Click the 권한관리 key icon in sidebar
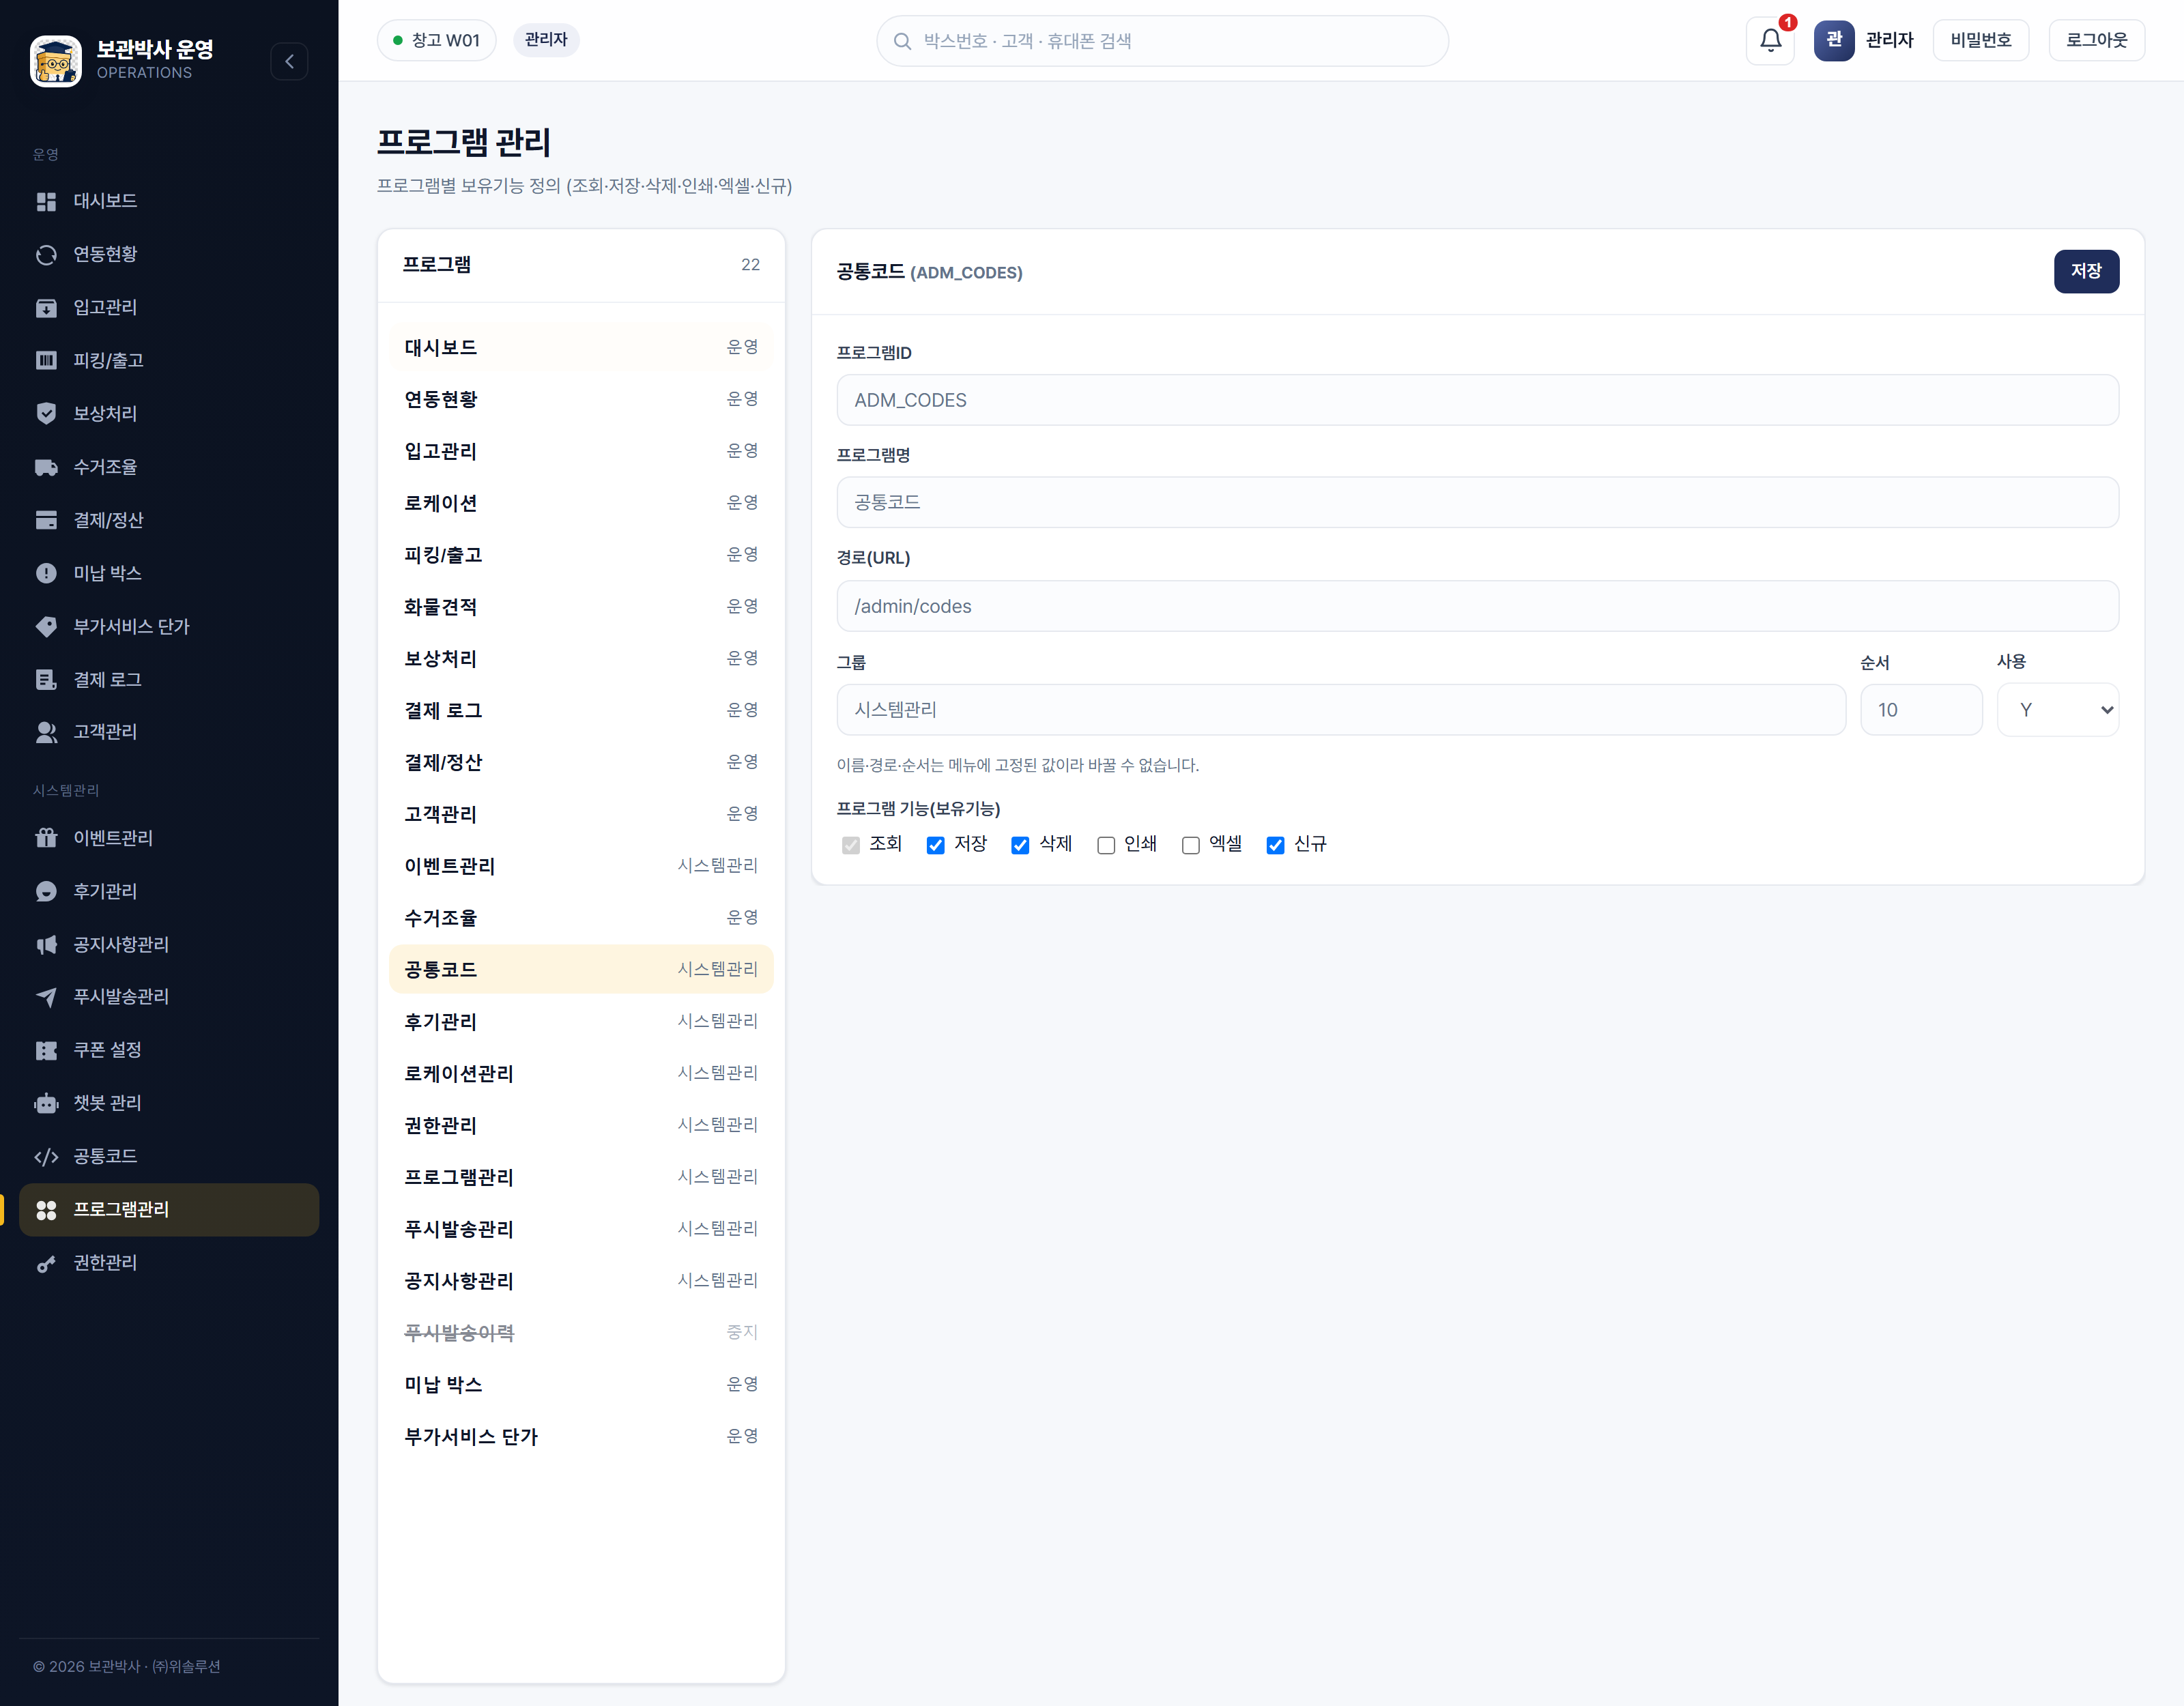This screenshot has height=1706, width=2184. (x=46, y=1263)
